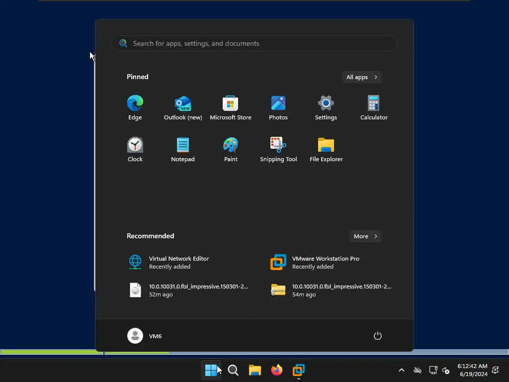Open the Clock app
This screenshot has height=382, width=509.
(x=135, y=149)
